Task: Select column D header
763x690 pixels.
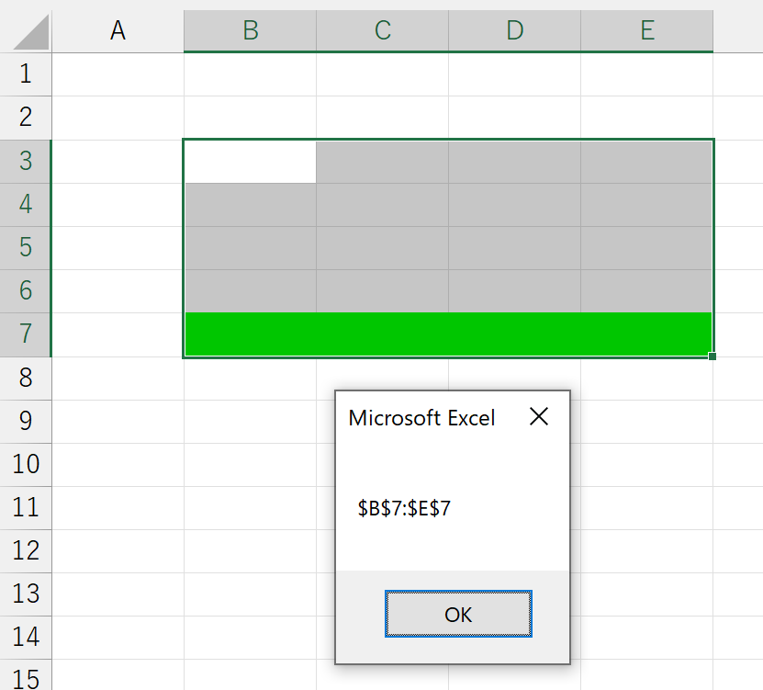Action: click(514, 31)
